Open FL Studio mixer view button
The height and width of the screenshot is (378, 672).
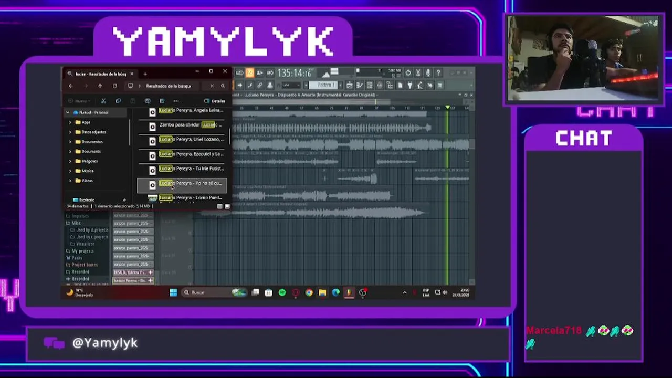(x=380, y=85)
